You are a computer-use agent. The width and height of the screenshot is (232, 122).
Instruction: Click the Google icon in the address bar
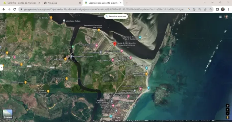coord(189,9)
